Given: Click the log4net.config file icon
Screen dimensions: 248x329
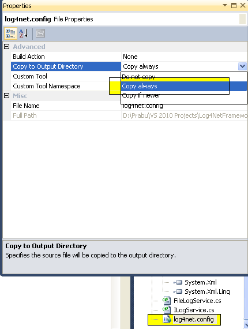Looking at the screenshot, I should pos(167,319).
